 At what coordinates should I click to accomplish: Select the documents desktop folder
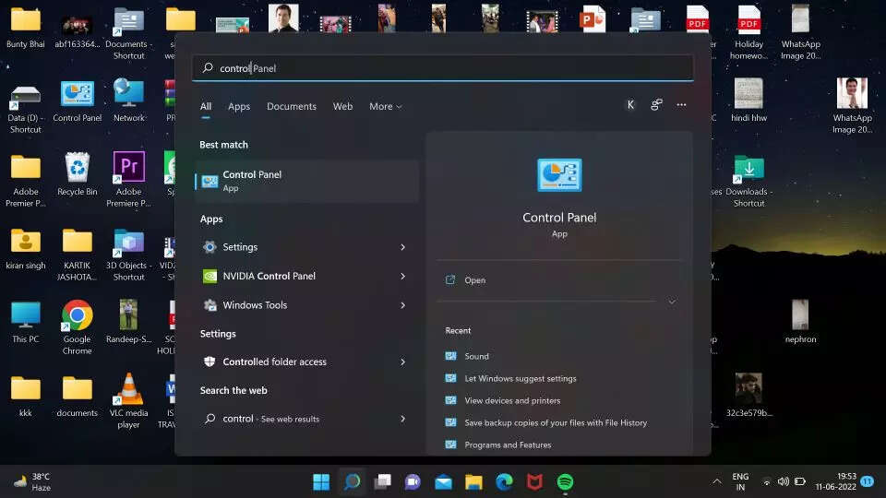(x=78, y=397)
